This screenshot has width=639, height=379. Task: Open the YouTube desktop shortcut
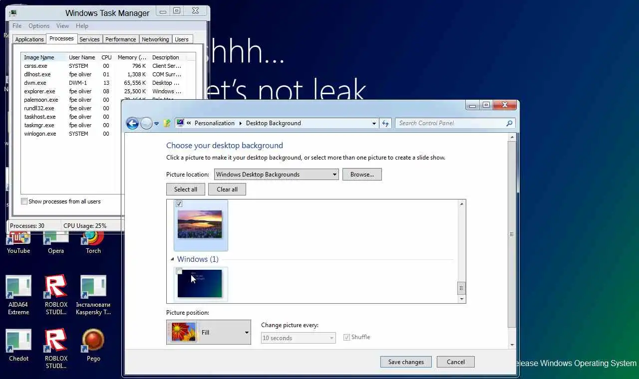point(18,242)
